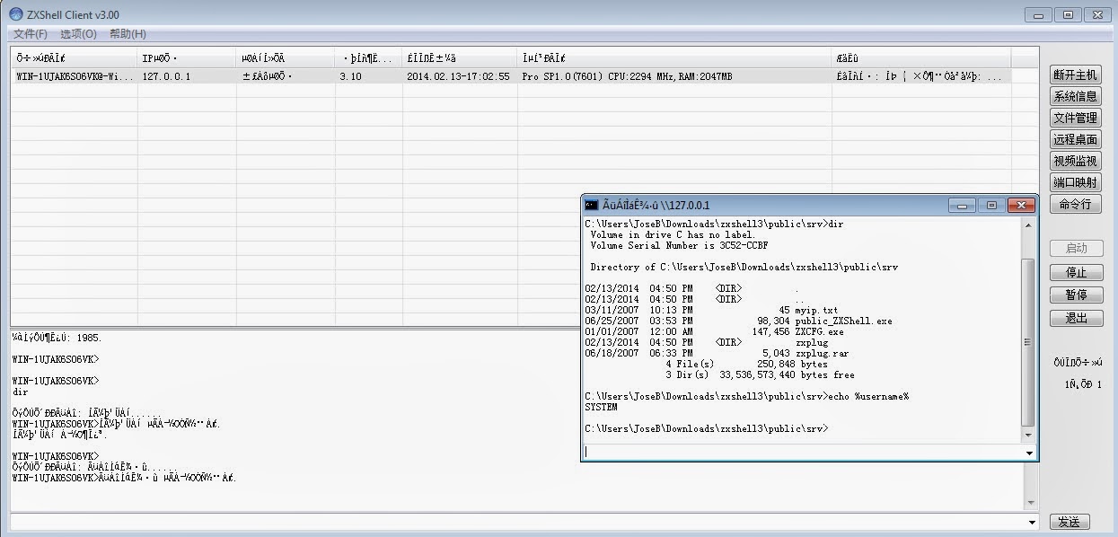
Task: Open the 文件(F) menu
Action: [31, 34]
